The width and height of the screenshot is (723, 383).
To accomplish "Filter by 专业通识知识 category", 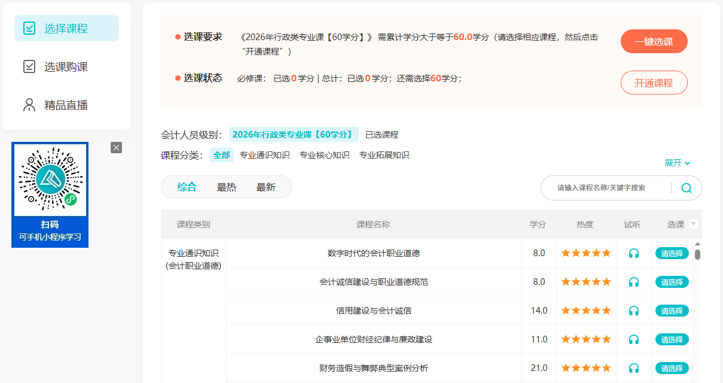I will click(264, 155).
